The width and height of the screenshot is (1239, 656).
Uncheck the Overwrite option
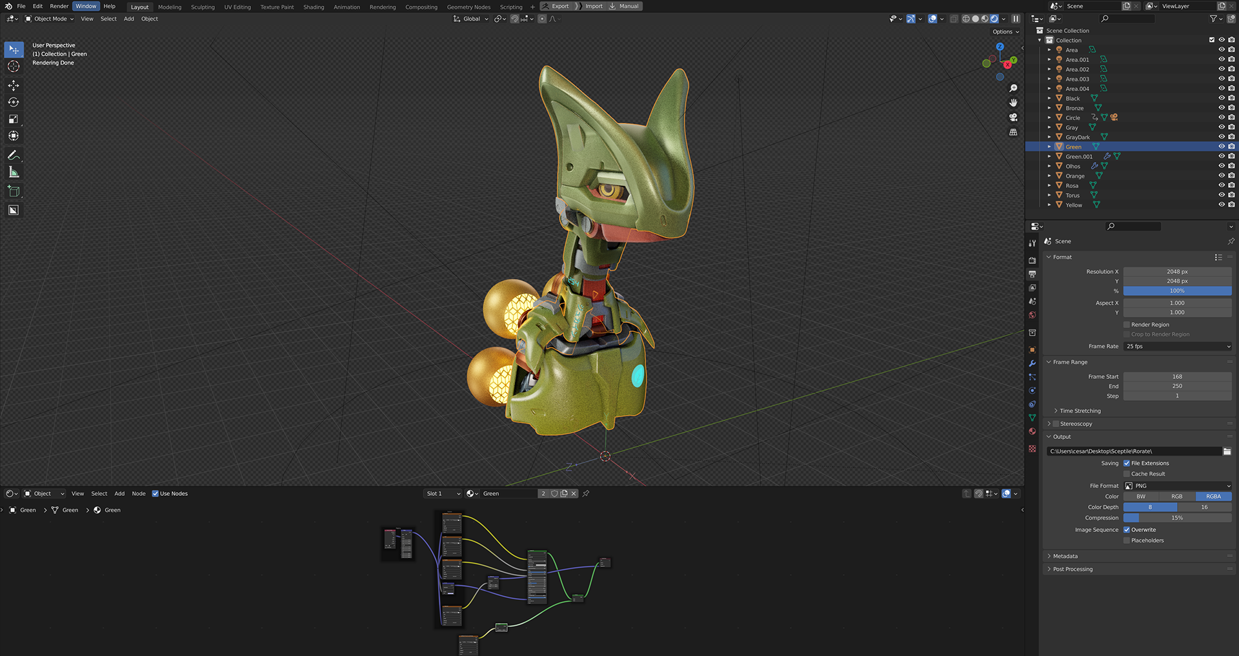[1127, 530]
